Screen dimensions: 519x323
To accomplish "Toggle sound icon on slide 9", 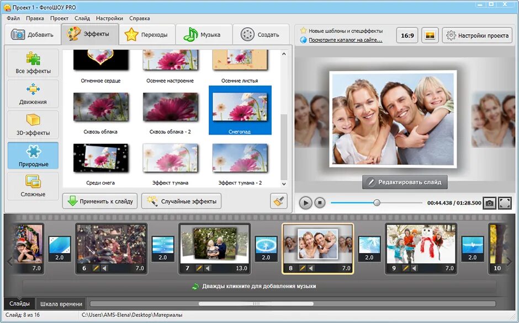I will click(x=414, y=268).
